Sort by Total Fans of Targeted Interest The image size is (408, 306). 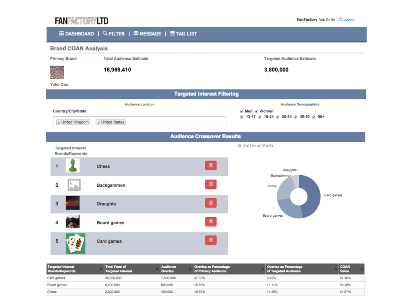click(x=132, y=269)
